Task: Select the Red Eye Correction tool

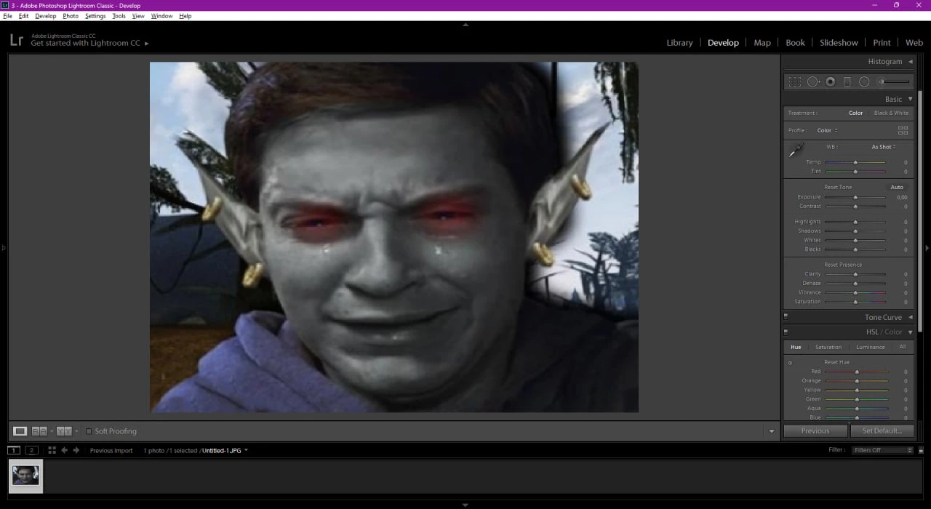Action: pos(830,82)
